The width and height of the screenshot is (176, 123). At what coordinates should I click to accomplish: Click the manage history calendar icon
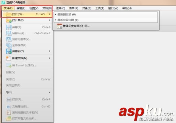60,26
